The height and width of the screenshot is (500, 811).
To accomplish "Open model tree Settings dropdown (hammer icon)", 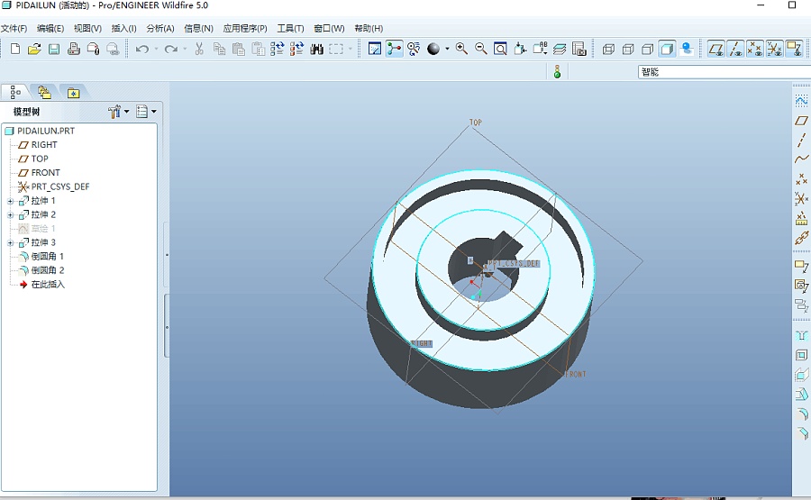I will (118, 111).
